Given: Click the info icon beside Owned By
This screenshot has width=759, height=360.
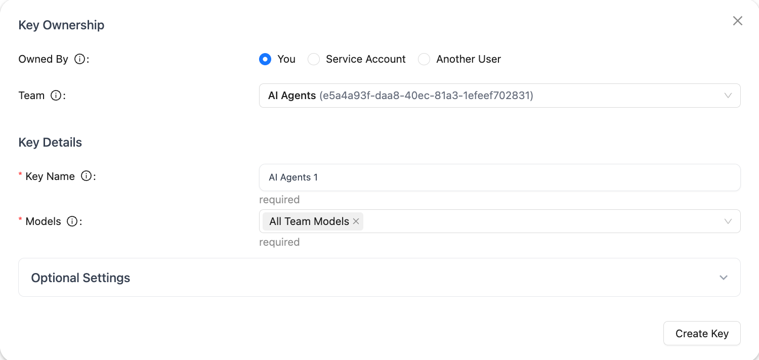Looking at the screenshot, I should point(79,59).
